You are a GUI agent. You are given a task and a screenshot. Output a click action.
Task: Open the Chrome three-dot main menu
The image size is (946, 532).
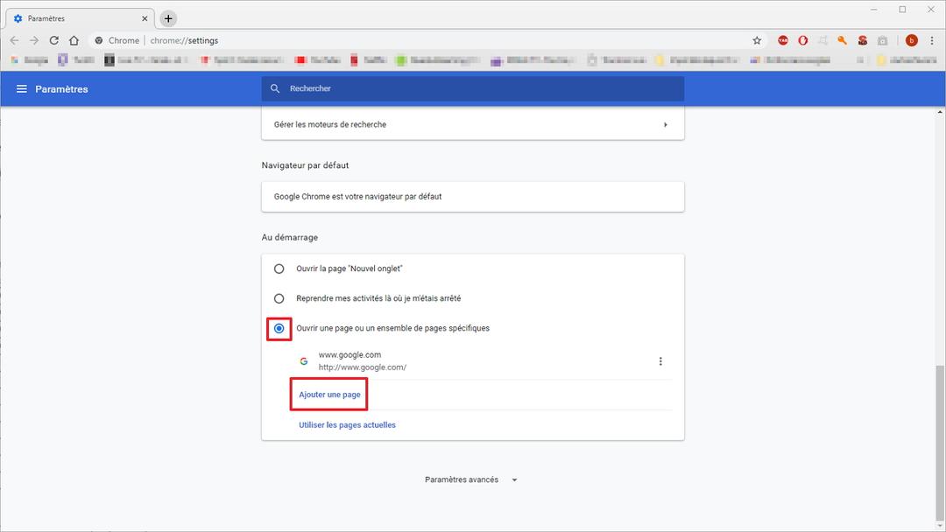(x=932, y=40)
